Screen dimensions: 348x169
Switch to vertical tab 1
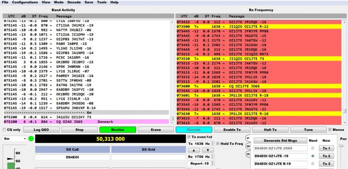(248, 138)
